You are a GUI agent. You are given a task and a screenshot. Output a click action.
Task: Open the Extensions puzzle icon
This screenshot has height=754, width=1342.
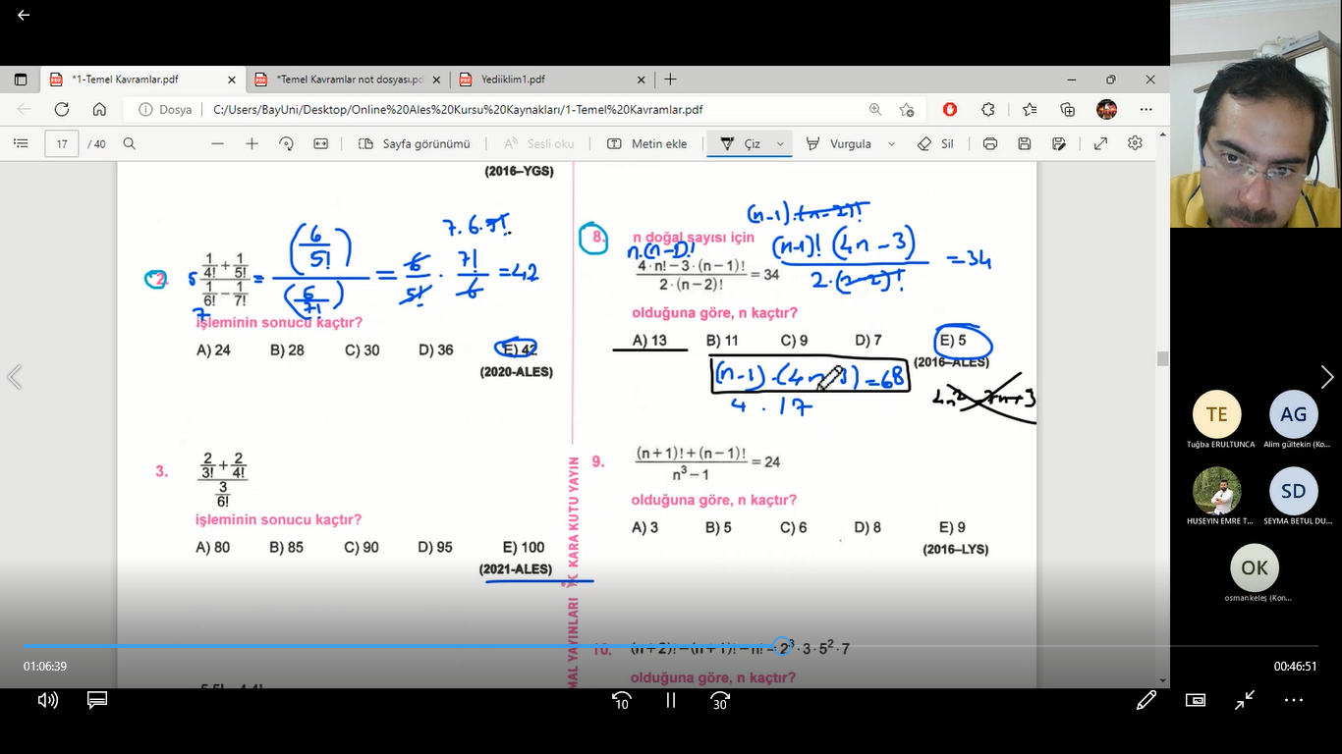click(988, 110)
